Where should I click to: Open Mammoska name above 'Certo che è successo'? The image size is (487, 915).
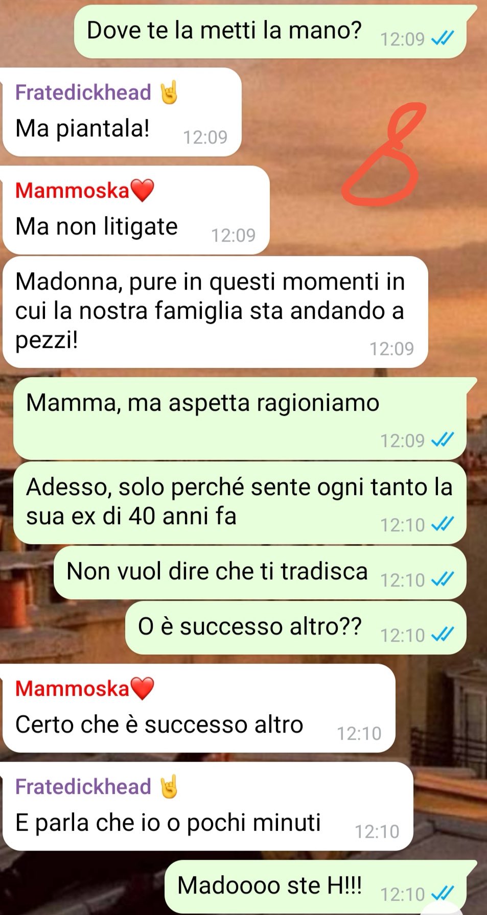73,689
